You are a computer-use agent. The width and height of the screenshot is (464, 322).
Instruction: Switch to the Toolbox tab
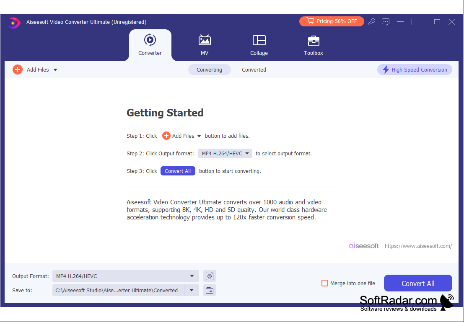pos(314,45)
